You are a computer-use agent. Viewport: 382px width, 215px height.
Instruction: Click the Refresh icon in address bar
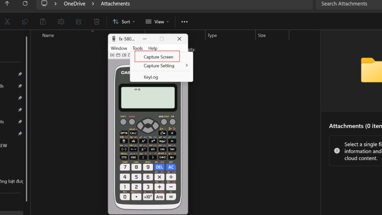25,4
